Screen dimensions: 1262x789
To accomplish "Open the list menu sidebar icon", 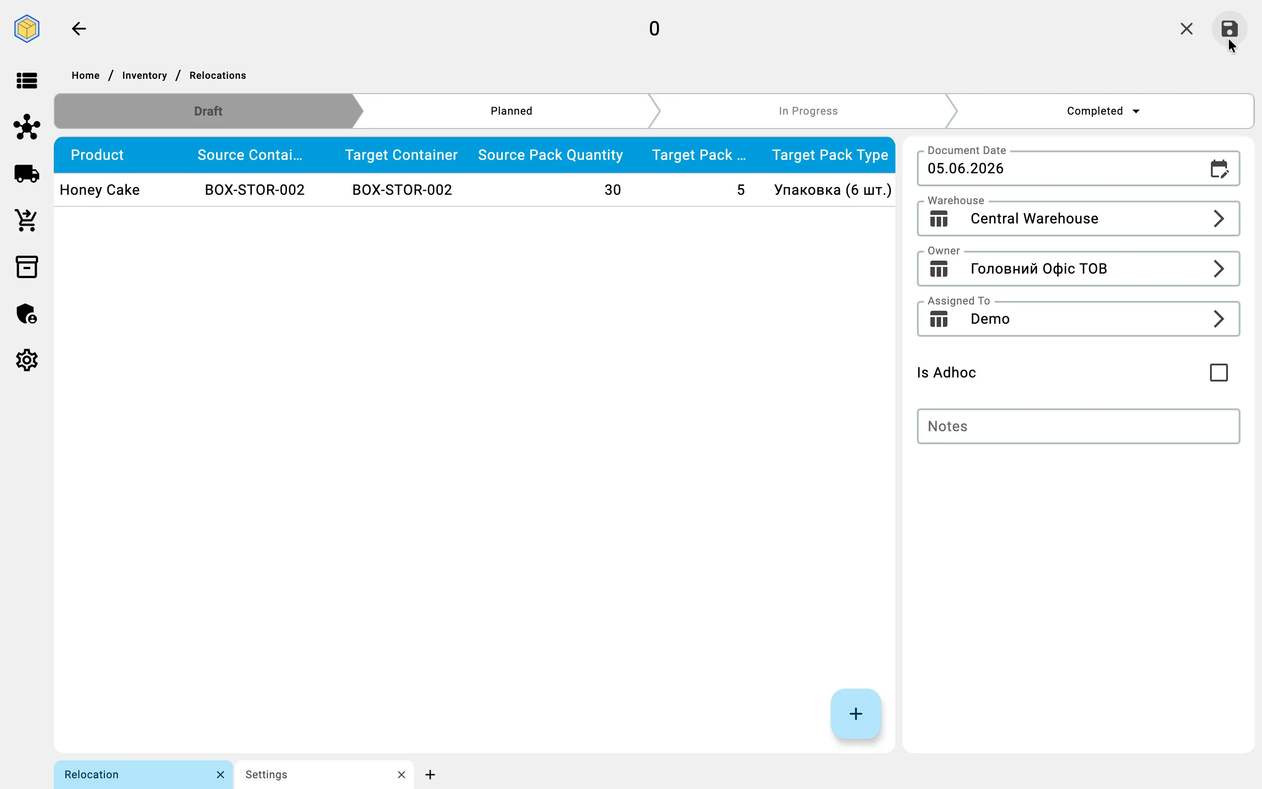I will pos(26,80).
